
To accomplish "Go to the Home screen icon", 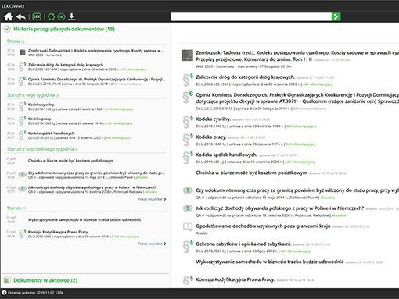I will click(8, 17).
